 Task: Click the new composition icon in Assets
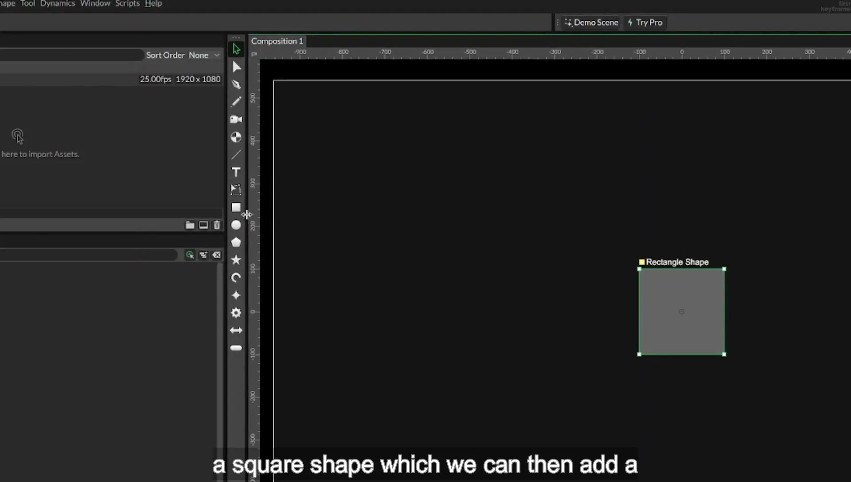click(203, 225)
